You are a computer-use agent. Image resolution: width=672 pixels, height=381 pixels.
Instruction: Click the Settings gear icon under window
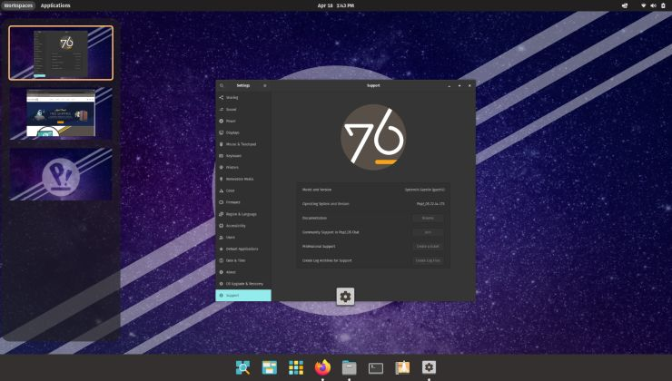(x=345, y=297)
